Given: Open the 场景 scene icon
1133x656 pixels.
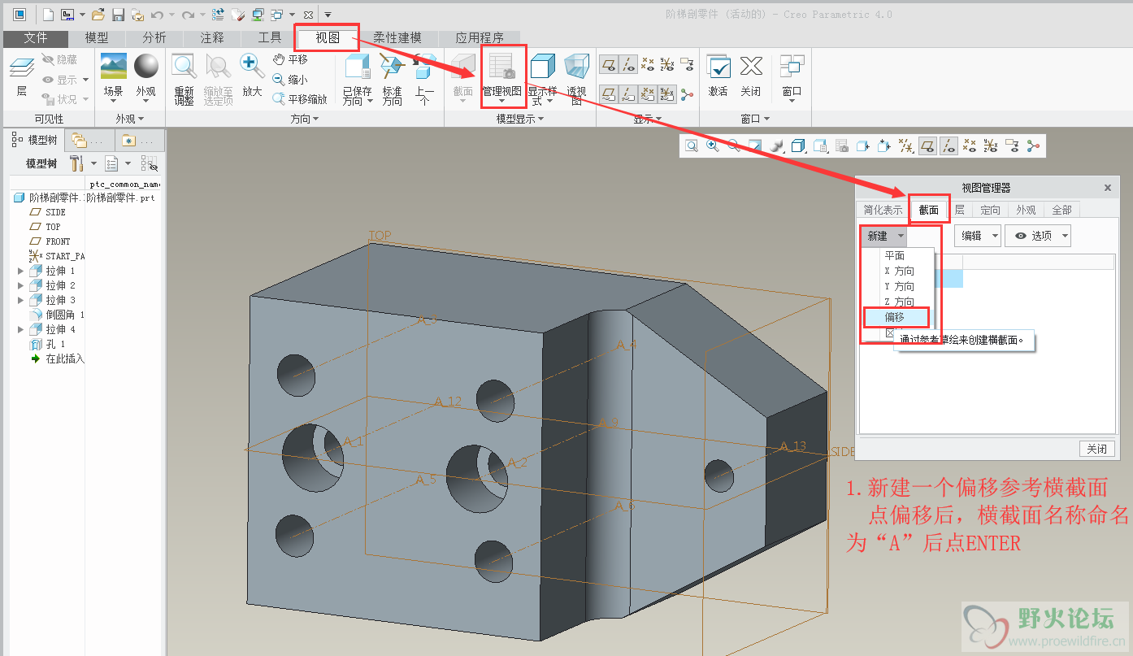Looking at the screenshot, I should pos(113,68).
